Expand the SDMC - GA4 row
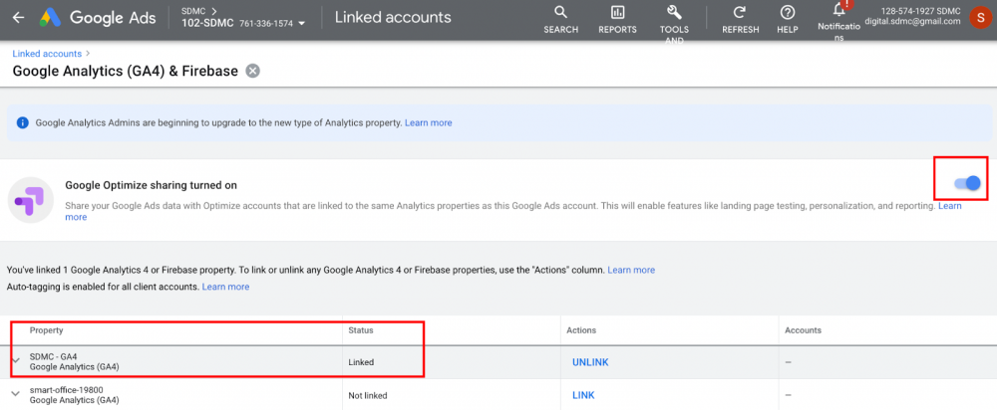The image size is (997, 410). [x=16, y=362]
